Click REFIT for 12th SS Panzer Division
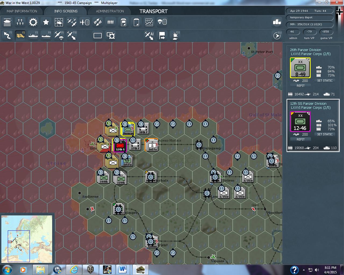 pyautogui.click(x=300, y=139)
